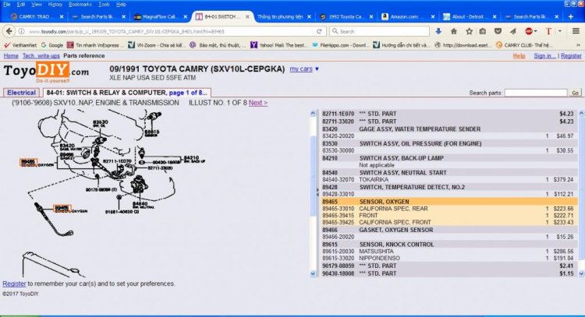Click Register link below diagram

[x=14, y=284]
